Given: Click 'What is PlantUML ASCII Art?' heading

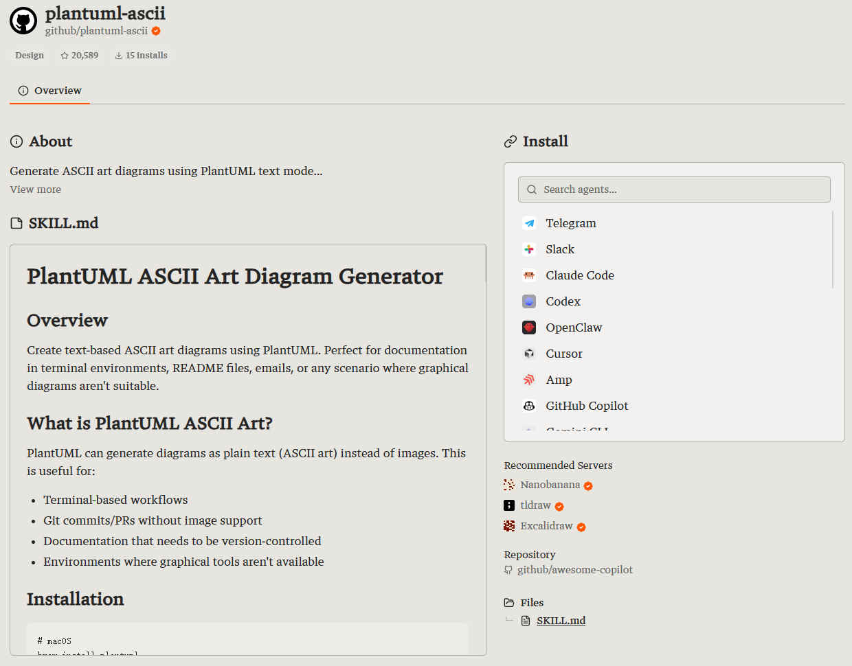Looking at the screenshot, I should (x=150, y=424).
